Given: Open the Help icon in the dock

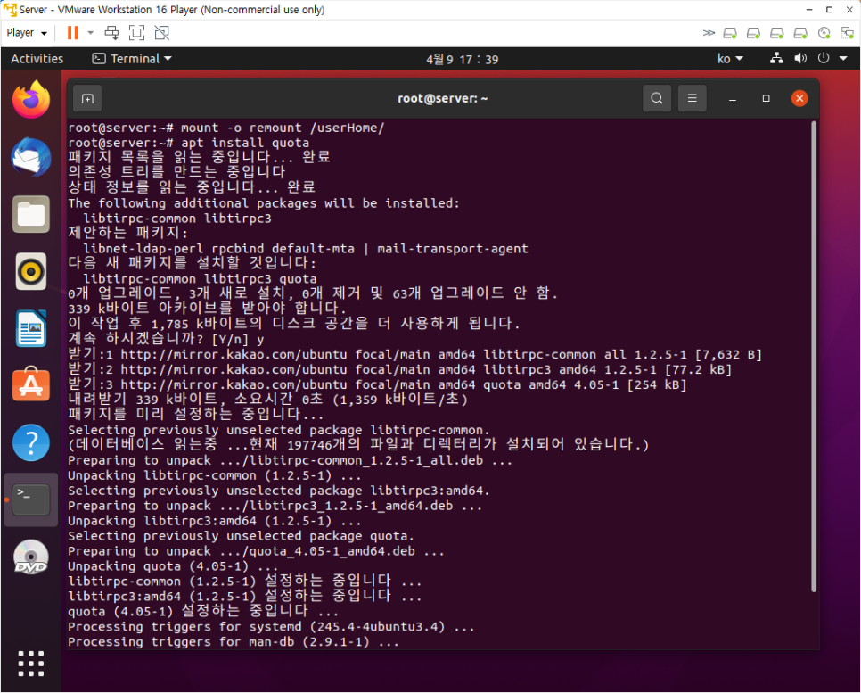Looking at the screenshot, I should tap(31, 442).
